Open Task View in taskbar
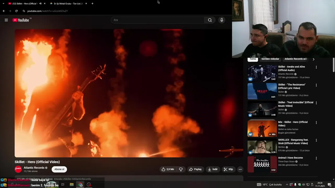335x188 pixels. pos(63,185)
